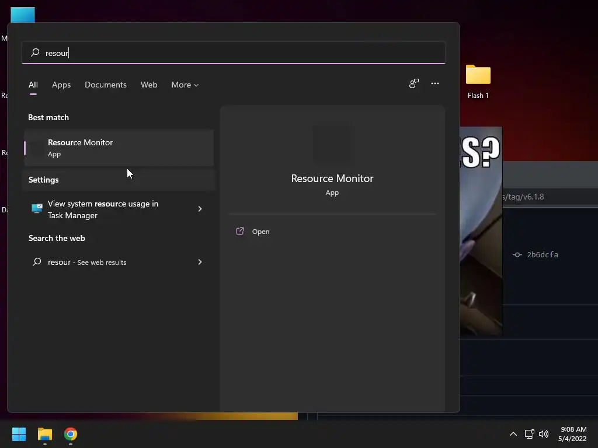Viewport: 598px width, 448px height.
Task: Click the 'Search the web' section heading
Action: 57,238
